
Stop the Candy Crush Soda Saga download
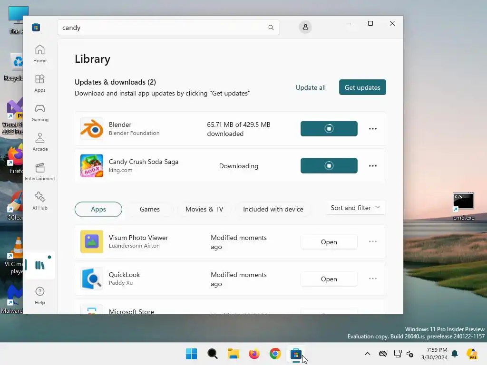point(329,166)
